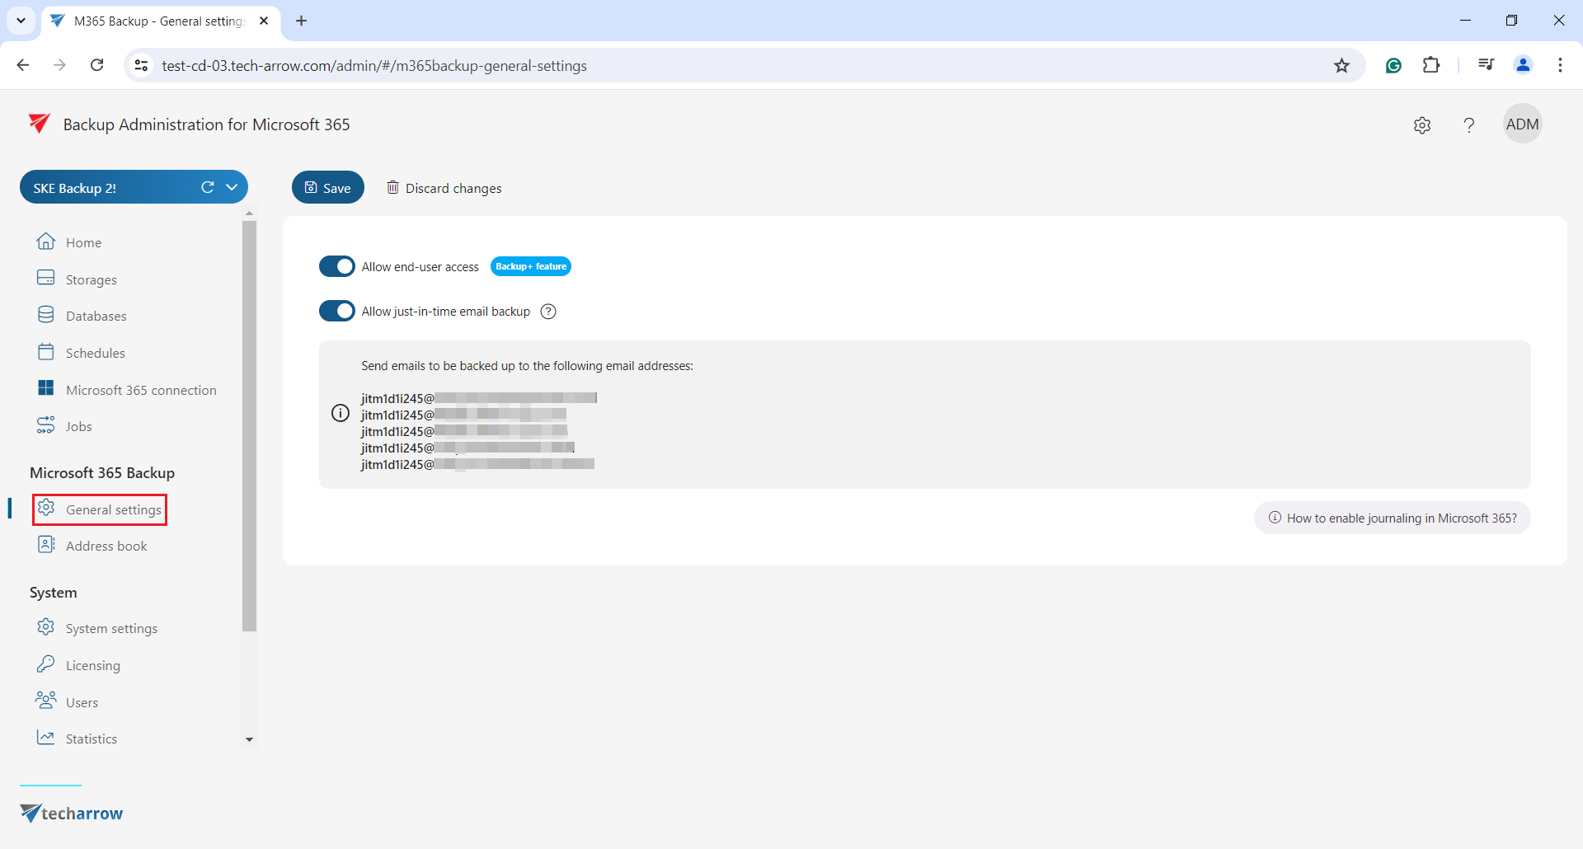Toggle Allow end-user access switch
Screen dimensions: 1583x849
pos(337,267)
